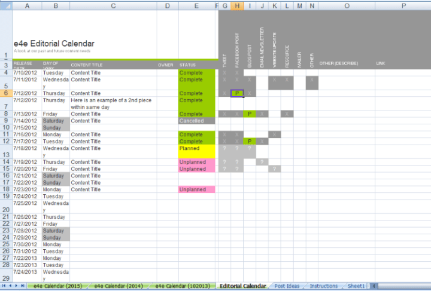This screenshot has height=291, width=431.
Task: Select row 6 header
Action: (6, 93)
